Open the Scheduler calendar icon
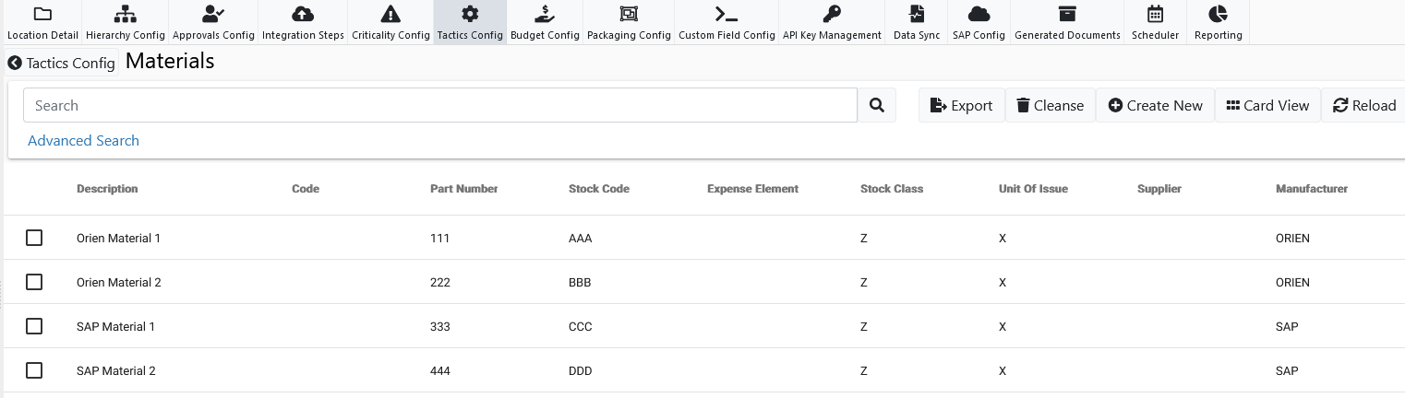The image size is (1405, 398). [x=1155, y=15]
